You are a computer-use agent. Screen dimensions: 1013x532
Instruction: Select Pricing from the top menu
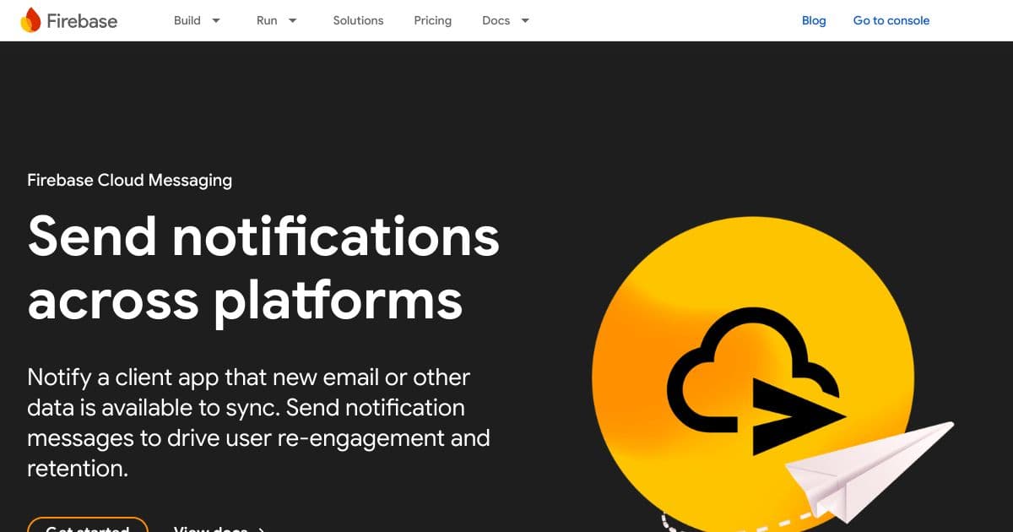point(432,20)
